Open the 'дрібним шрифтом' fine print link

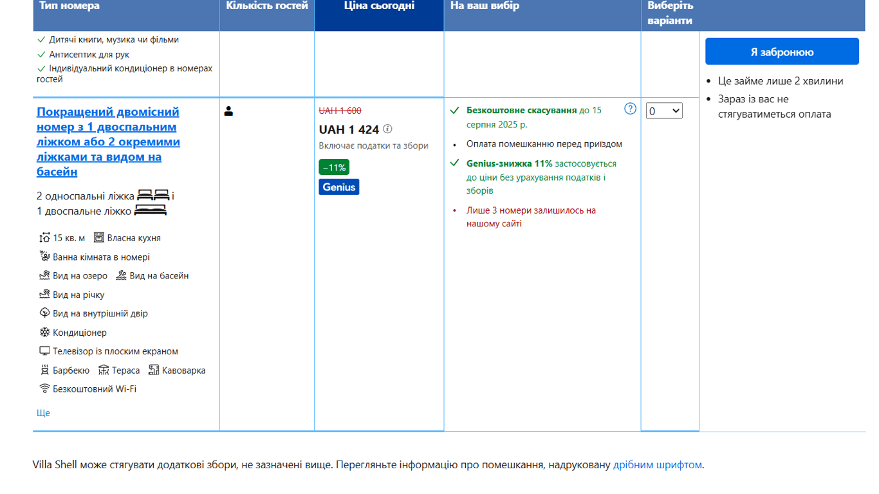657,464
